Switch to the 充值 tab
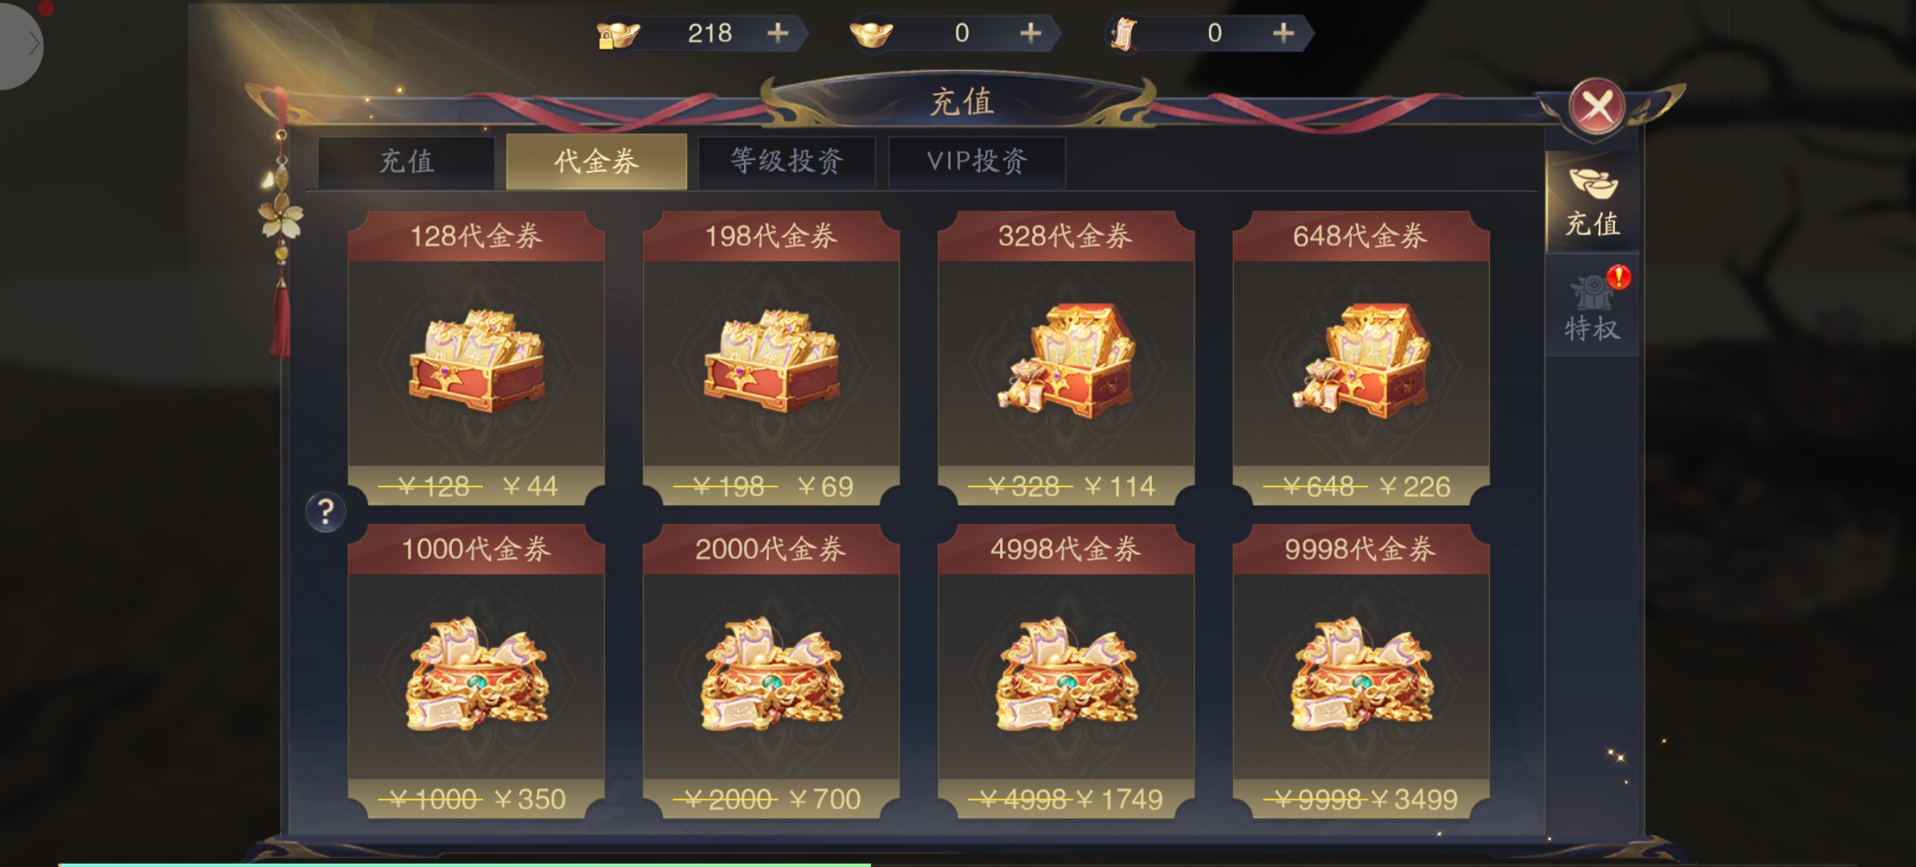 pyautogui.click(x=406, y=161)
